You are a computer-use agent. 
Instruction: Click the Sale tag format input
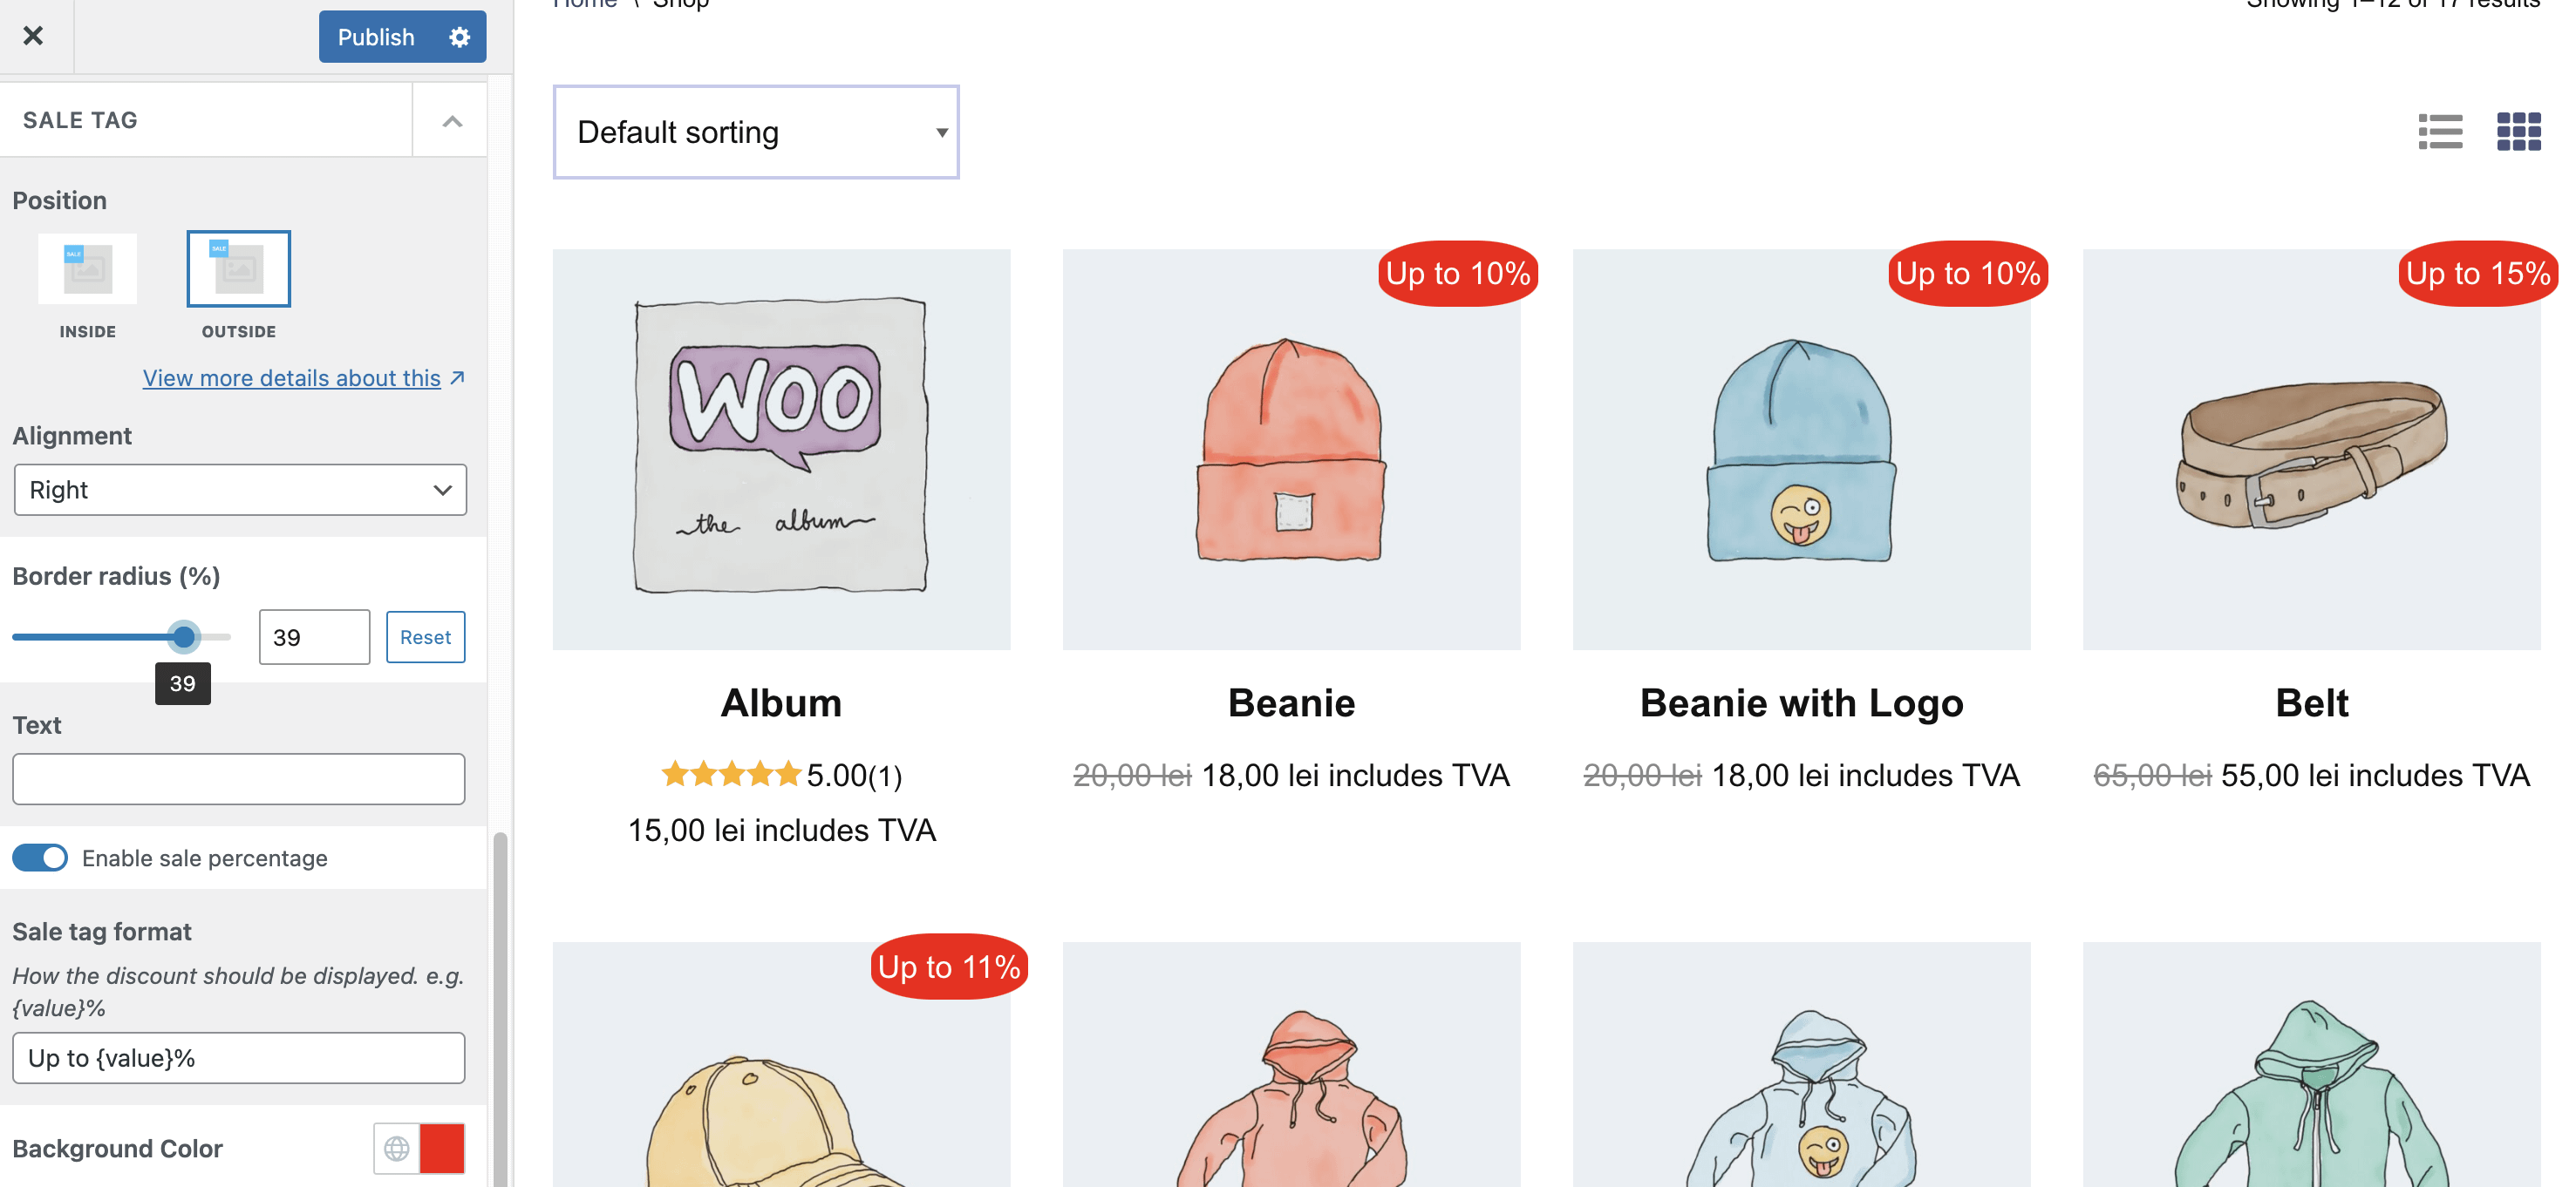click(x=239, y=1057)
